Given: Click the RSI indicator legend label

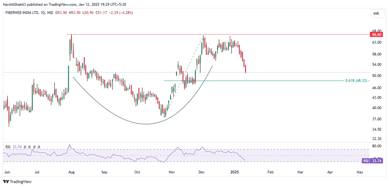Looking at the screenshot, I should (x=8, y=147).
